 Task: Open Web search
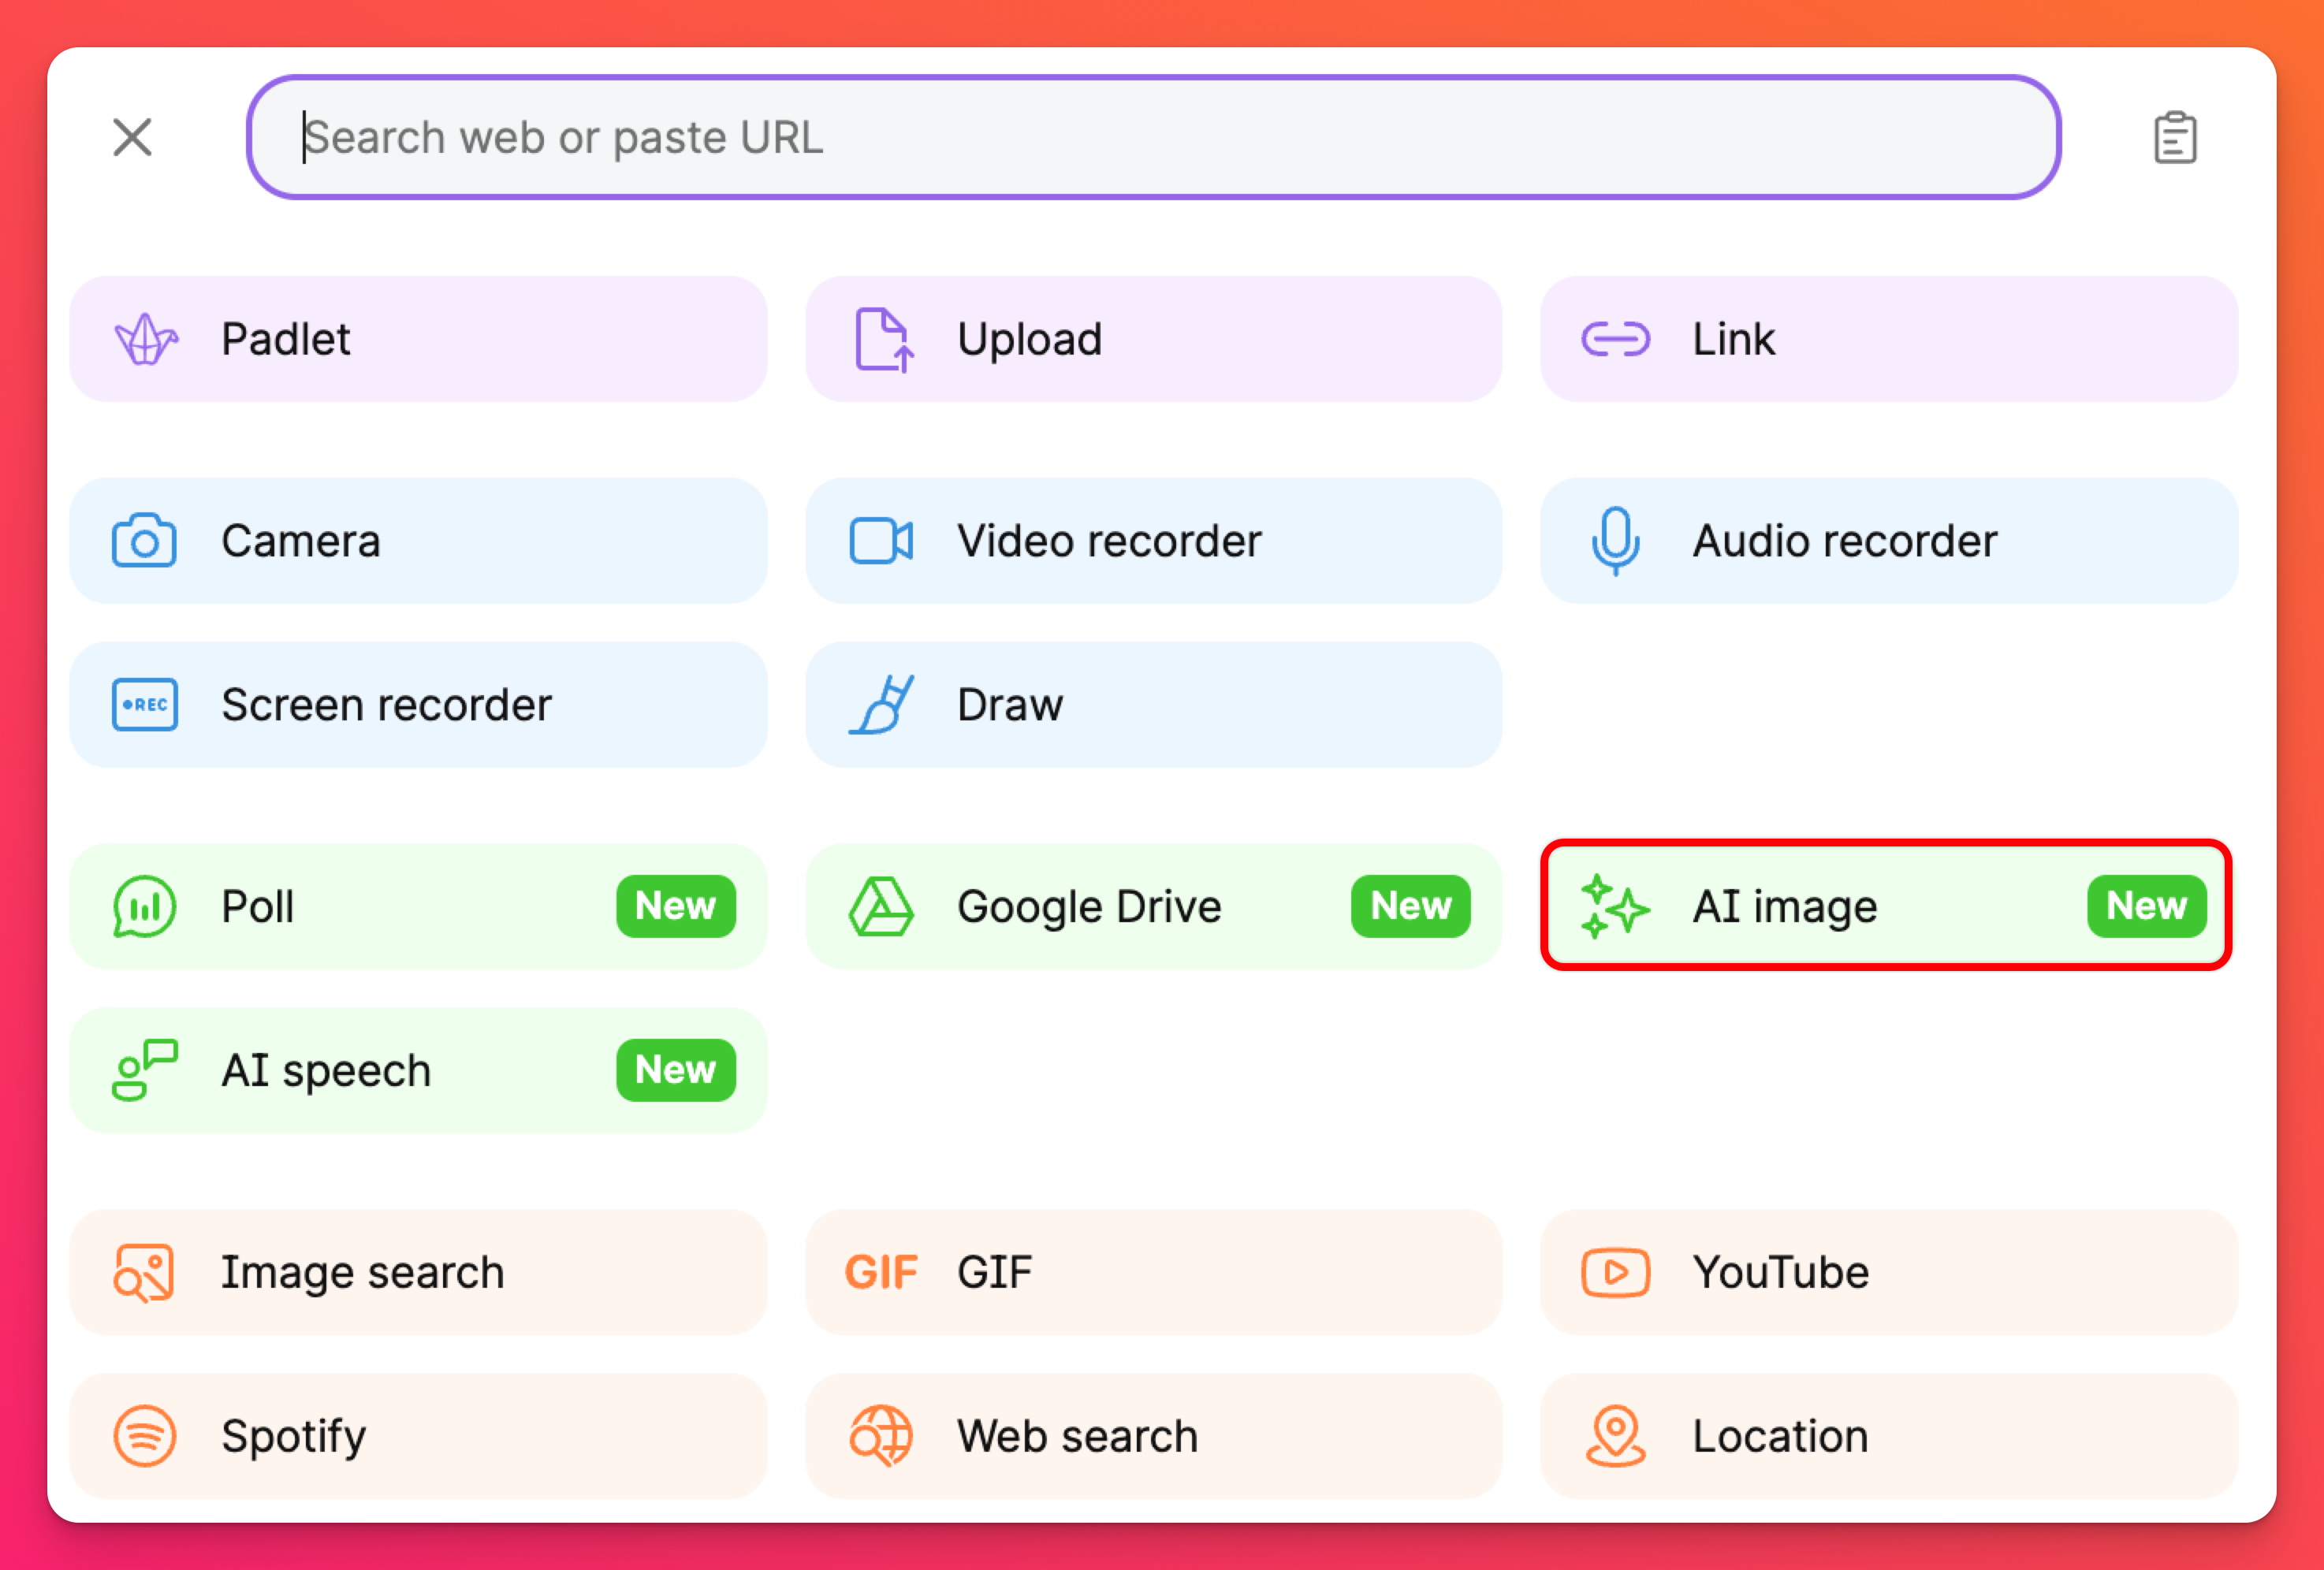point(1153,1436)
